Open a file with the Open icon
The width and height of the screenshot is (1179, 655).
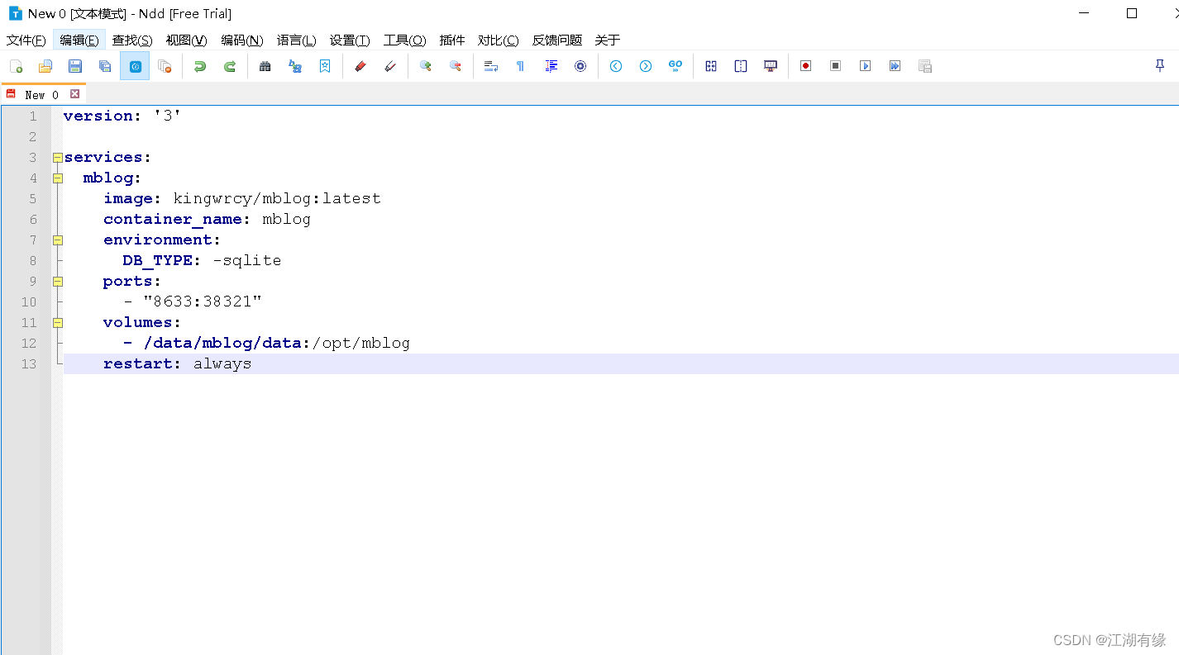[x=45, y=66]
